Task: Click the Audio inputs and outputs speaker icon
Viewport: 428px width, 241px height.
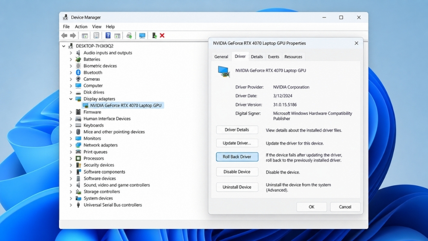Action: tap(78, 53)
